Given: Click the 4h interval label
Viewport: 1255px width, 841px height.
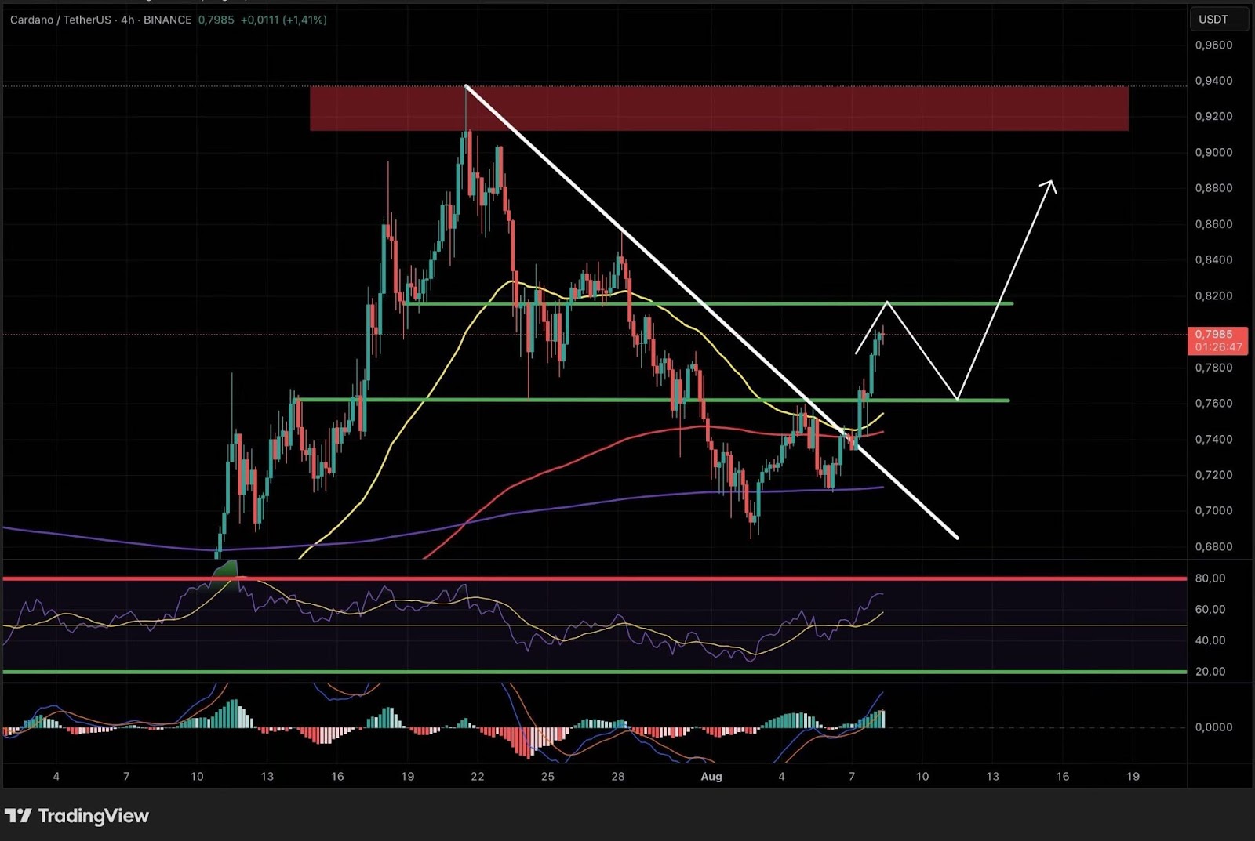Looking at the screenshot, I should click(x=127, y=20).
